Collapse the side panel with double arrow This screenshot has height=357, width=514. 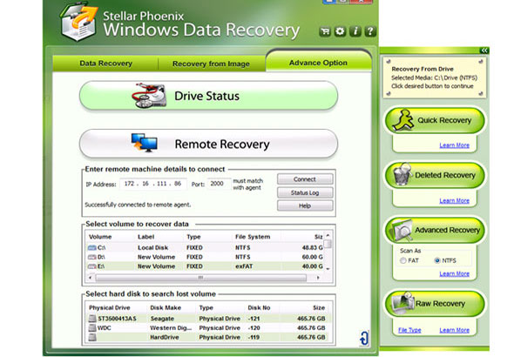coord(484,51)
